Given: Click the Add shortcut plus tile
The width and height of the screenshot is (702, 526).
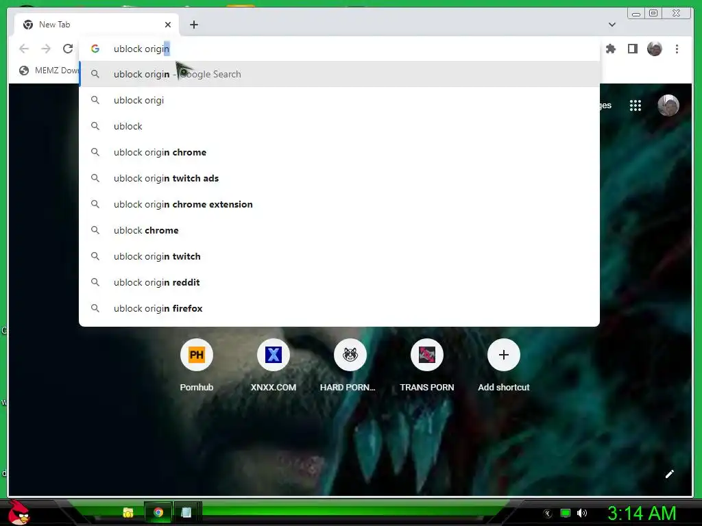Looking at the screenshot, I should [x=504, y=366].
